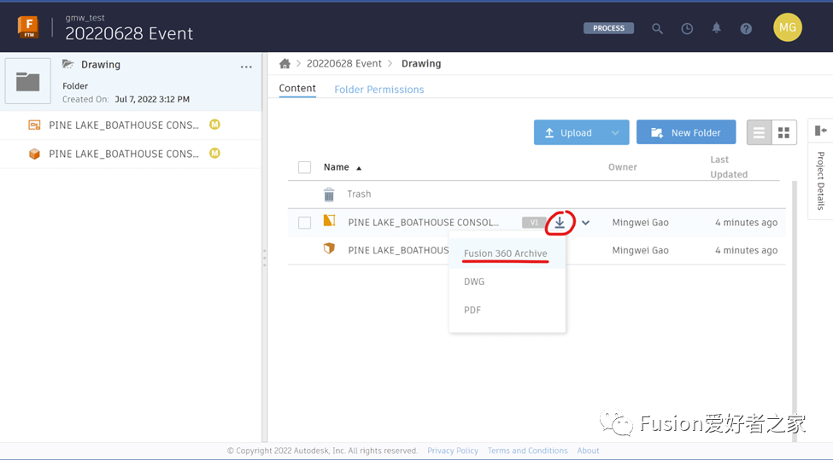Click Last Updated column header
The image size is (833, 460).
[729, 167]
